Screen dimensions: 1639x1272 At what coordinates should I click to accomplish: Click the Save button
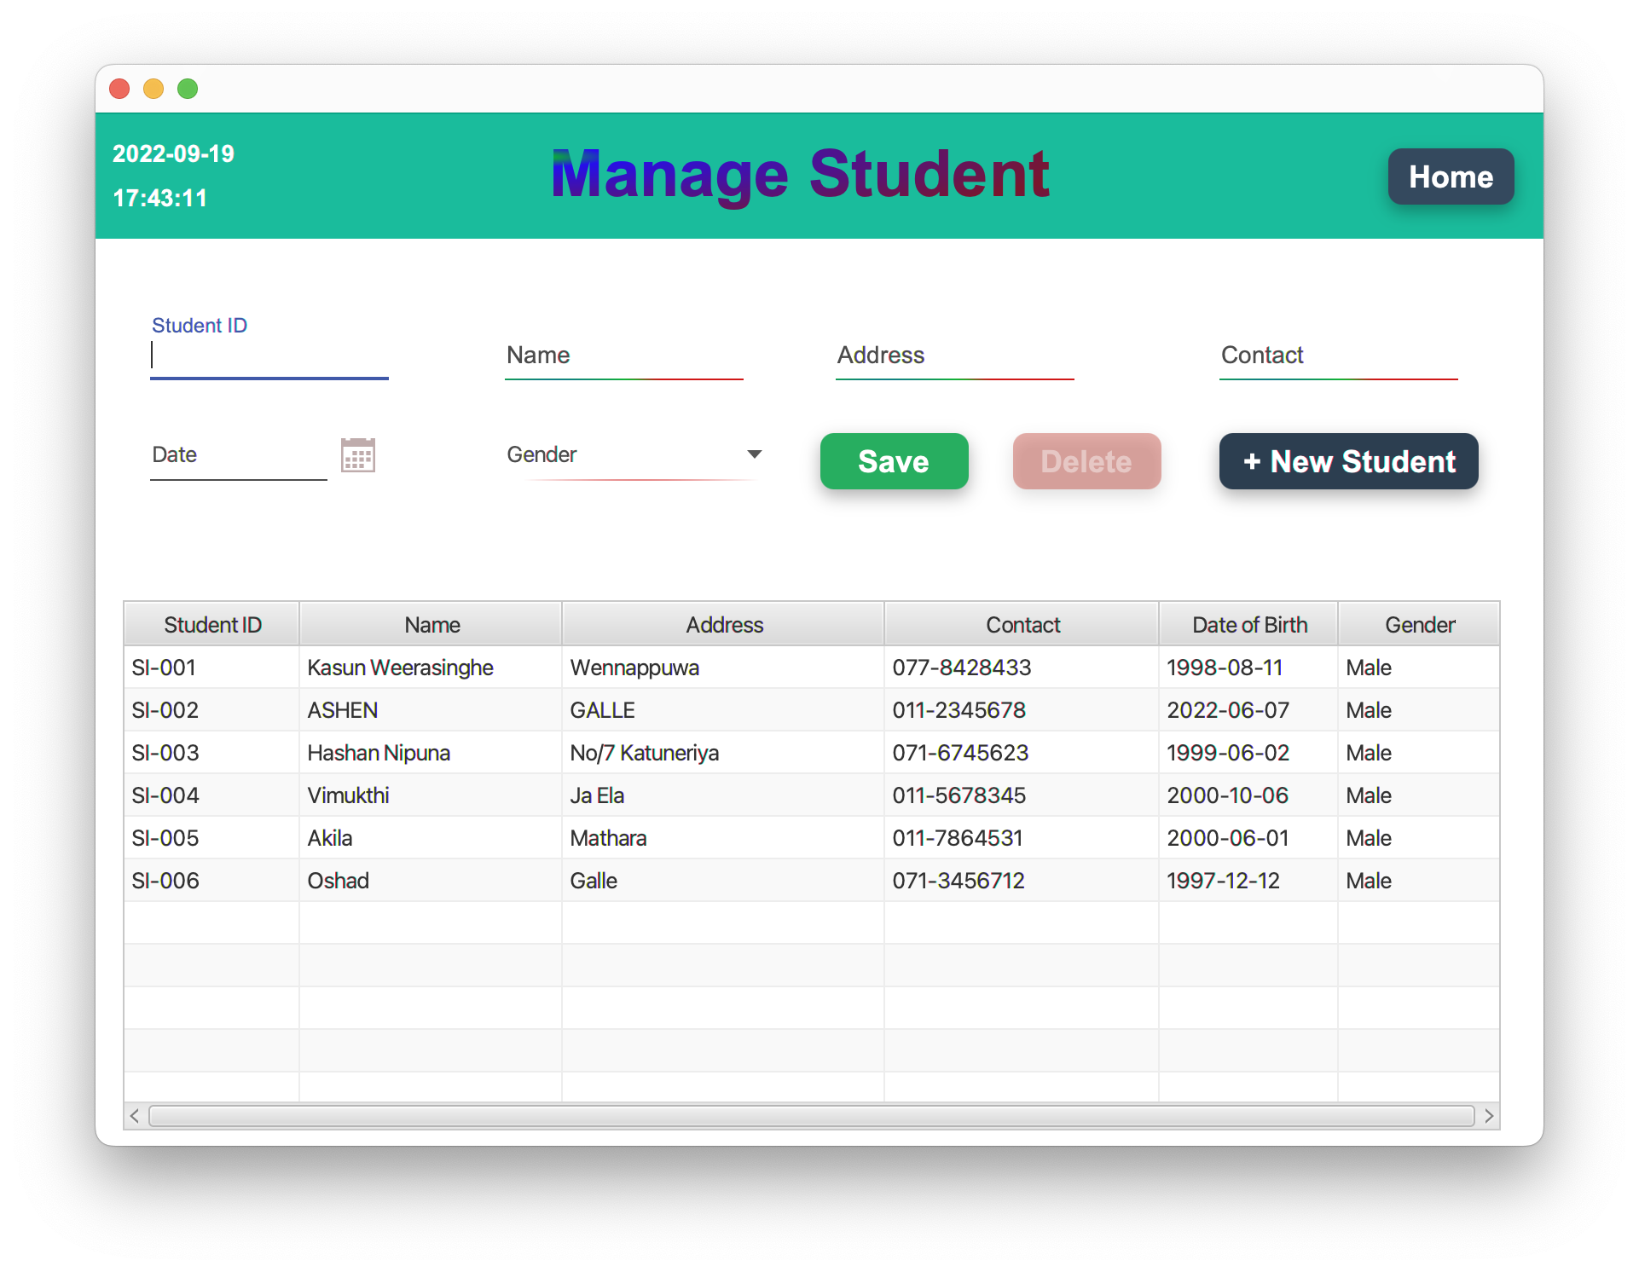click(x=894, y=461)
